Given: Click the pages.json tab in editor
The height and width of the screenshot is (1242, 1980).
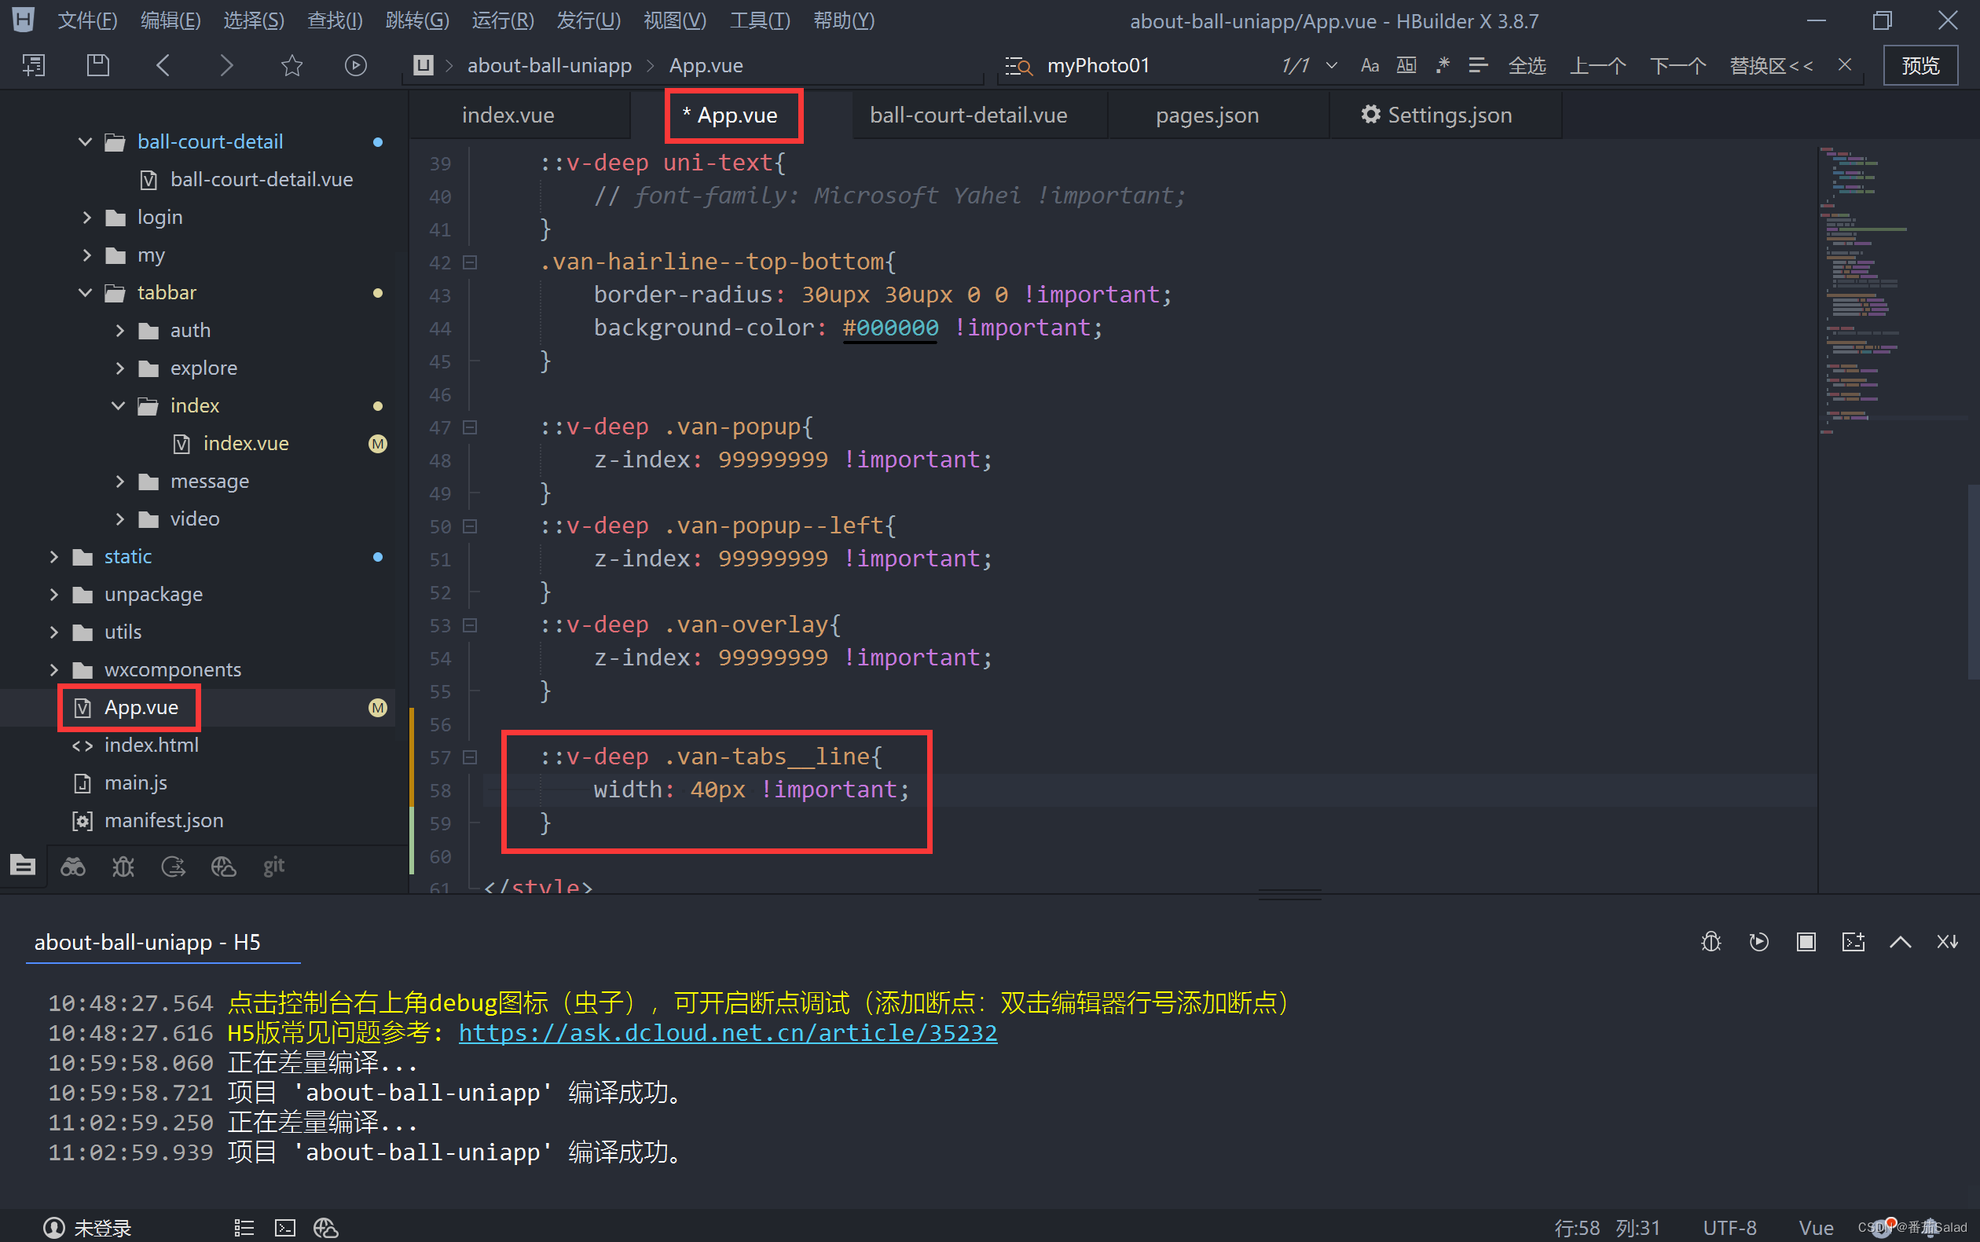Looking at the screenshot, I should [x=1209, y=115].
